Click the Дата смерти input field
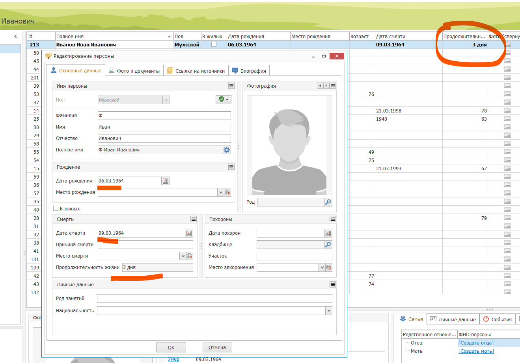Screen dimensions: 520x363 click(x=142, y=233)
